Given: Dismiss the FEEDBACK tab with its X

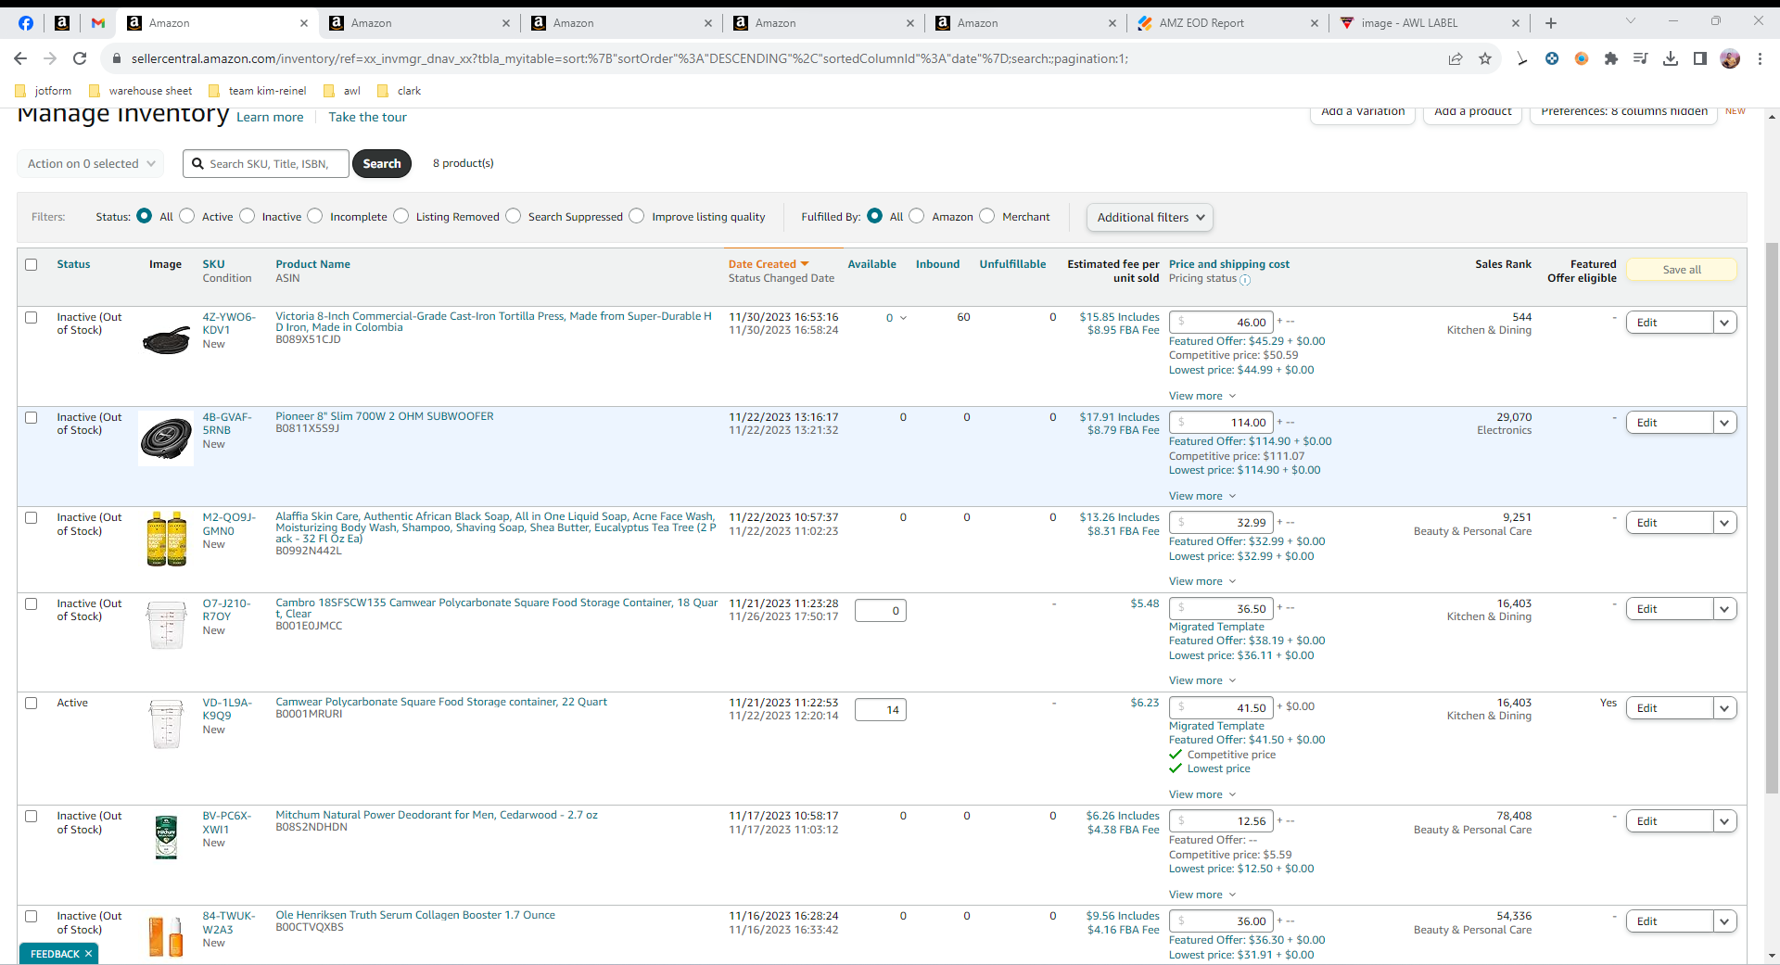Looking at the screenshot, I should tap(89, 954).
